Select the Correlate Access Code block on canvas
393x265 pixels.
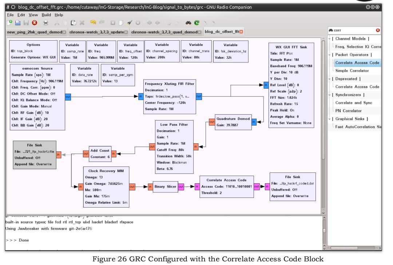(x=227, y=187)
